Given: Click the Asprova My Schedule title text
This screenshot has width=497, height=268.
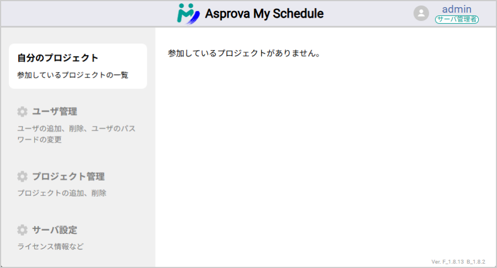Looking at the screenshot, I should [x=264, y=14].
